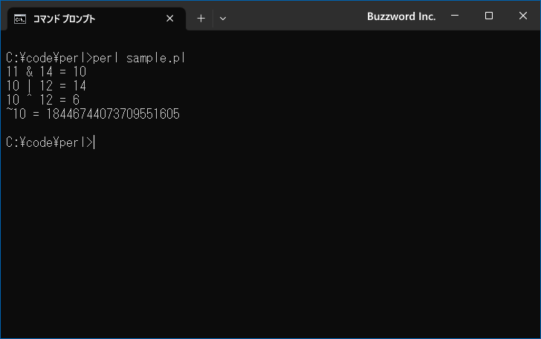Click the word sample.pl in the command

156,58
